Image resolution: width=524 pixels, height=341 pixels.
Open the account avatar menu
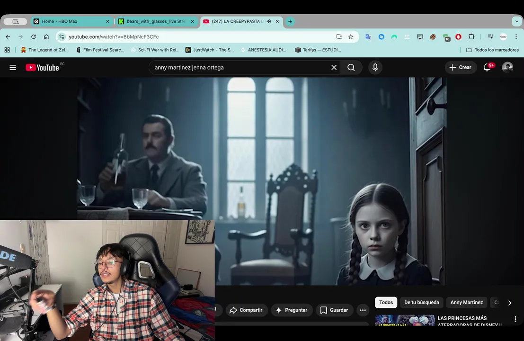(507, 68)
